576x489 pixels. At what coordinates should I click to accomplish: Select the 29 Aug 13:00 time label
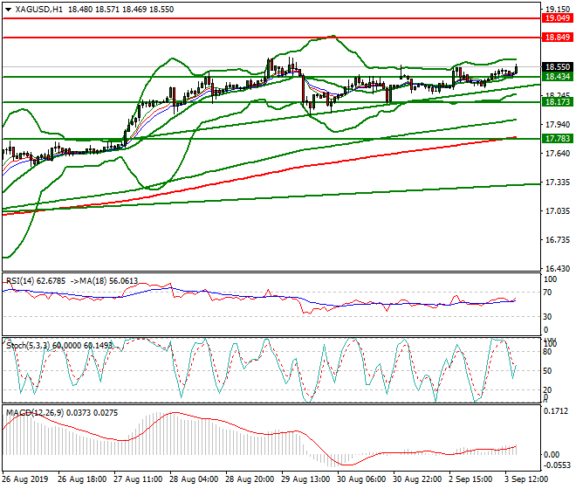click(305, 479)
